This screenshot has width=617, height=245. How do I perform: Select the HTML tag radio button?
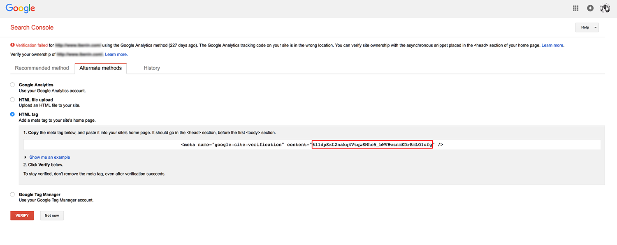tap(12, 114)
